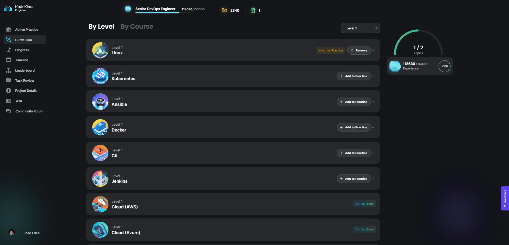509x245 pixels.
Task: Click the 118630 / 150000 Experience text in card
Action: coord(415,66)
